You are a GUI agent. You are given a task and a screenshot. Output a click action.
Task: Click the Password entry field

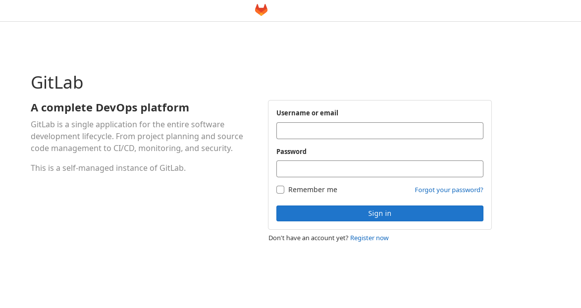tap(379, 168)
